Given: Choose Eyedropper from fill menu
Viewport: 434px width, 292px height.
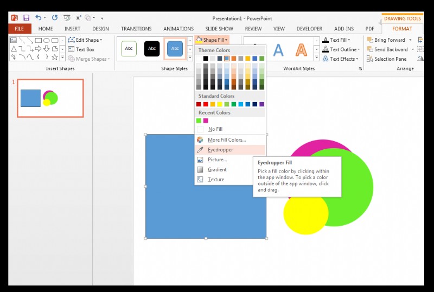Looking at the screenshot, I should point(230,150).
